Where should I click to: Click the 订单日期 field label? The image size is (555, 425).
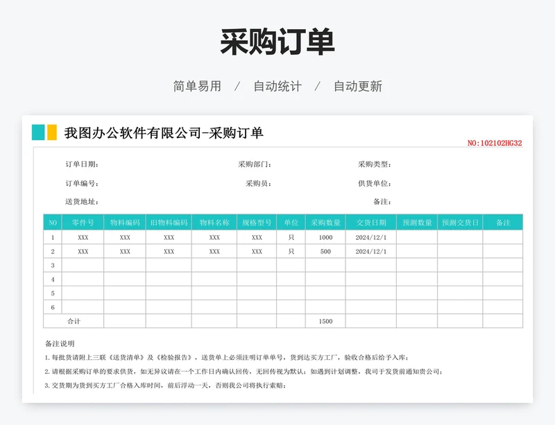pos(82,164)
